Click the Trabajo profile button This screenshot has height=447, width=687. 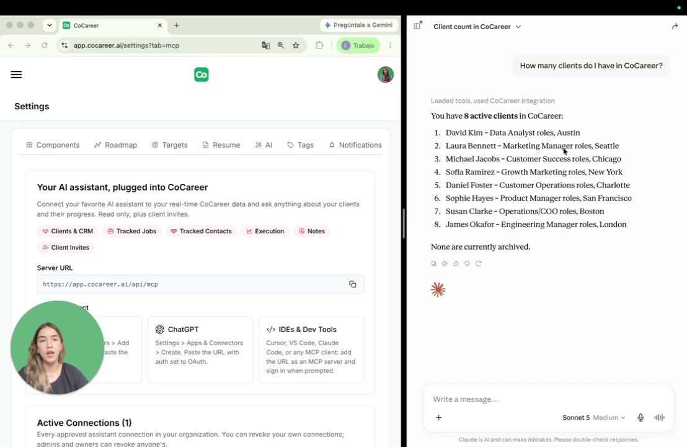point(358,45)
